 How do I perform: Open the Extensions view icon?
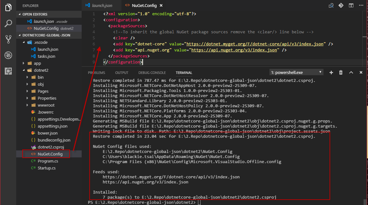coord(8,71)
